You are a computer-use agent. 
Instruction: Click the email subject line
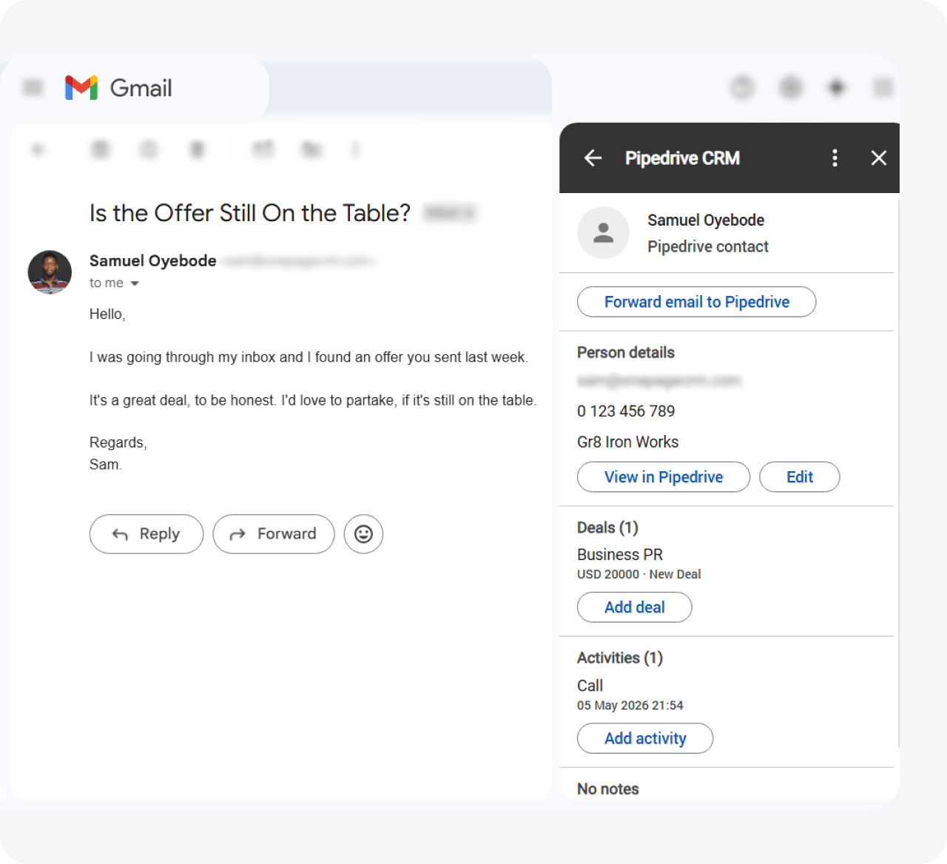(x=250, y=213)
